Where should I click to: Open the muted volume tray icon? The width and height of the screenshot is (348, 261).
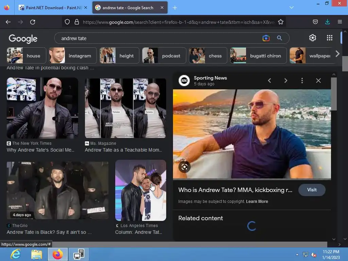[314, 255]
